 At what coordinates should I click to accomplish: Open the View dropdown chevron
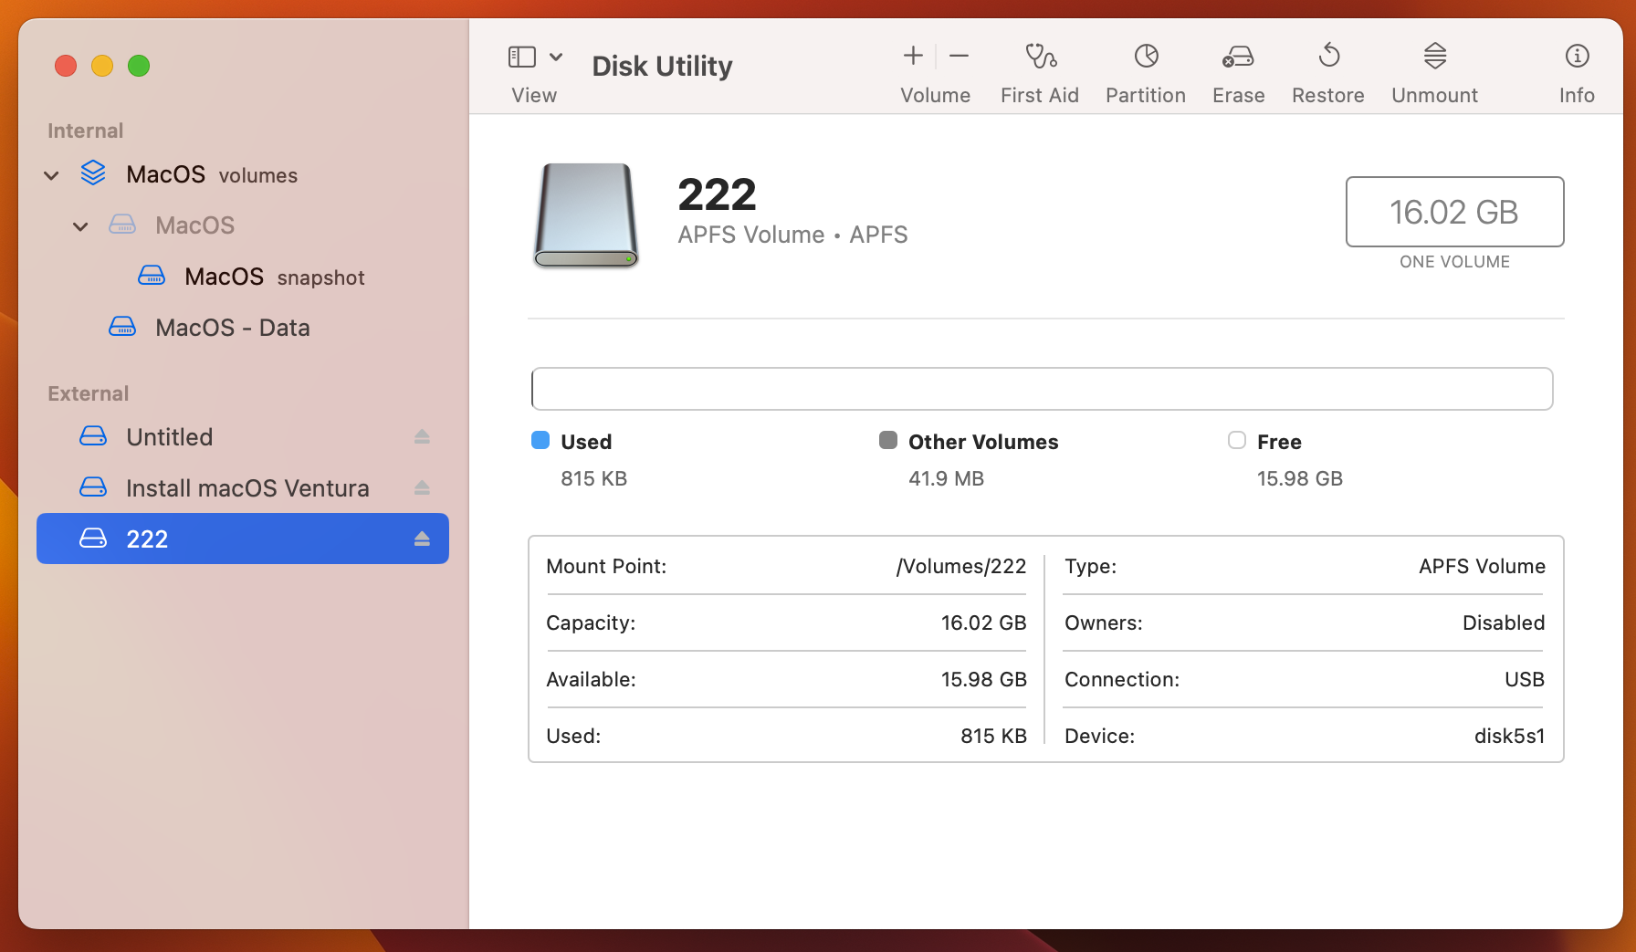(x=556, y=57)
